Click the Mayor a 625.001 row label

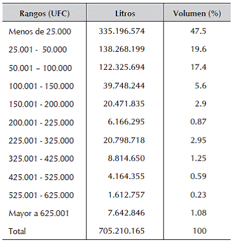(x=38, y=213)
